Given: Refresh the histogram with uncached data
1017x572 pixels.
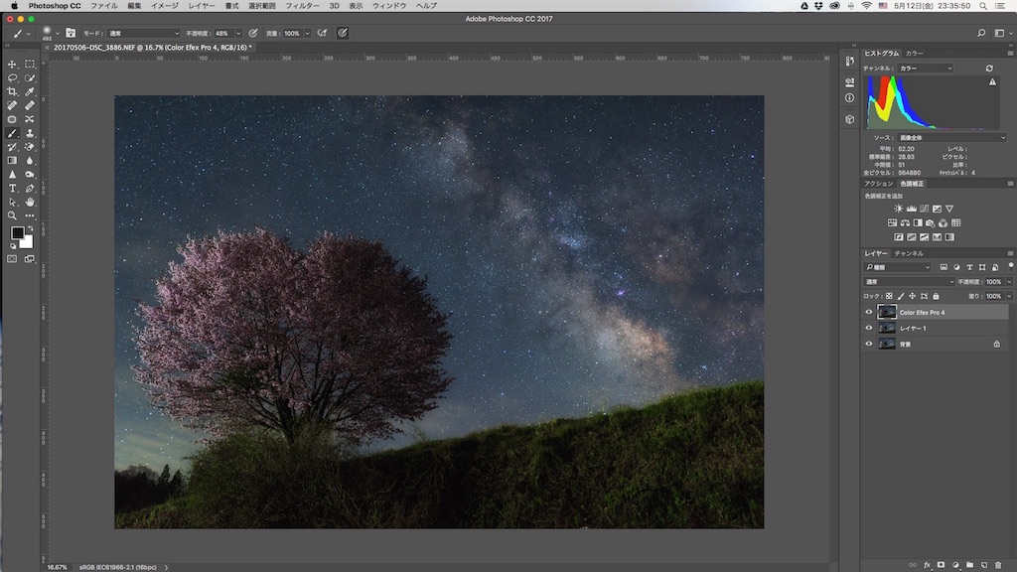Looking at the screenshot, I should click(x=989, y=69).
